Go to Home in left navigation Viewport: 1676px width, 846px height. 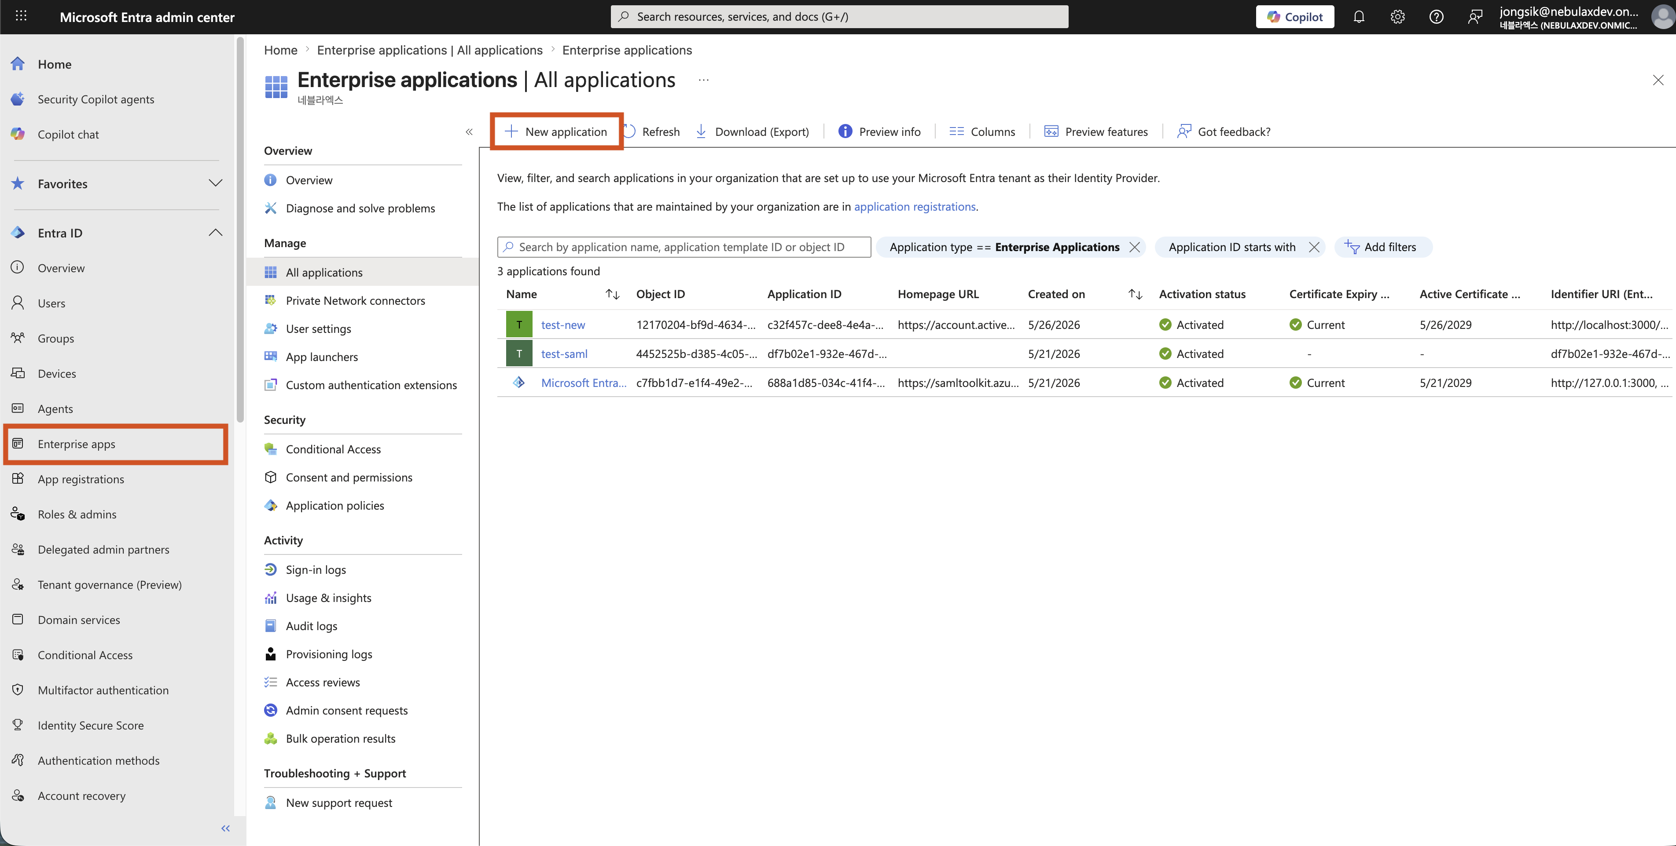pos(55,64)
